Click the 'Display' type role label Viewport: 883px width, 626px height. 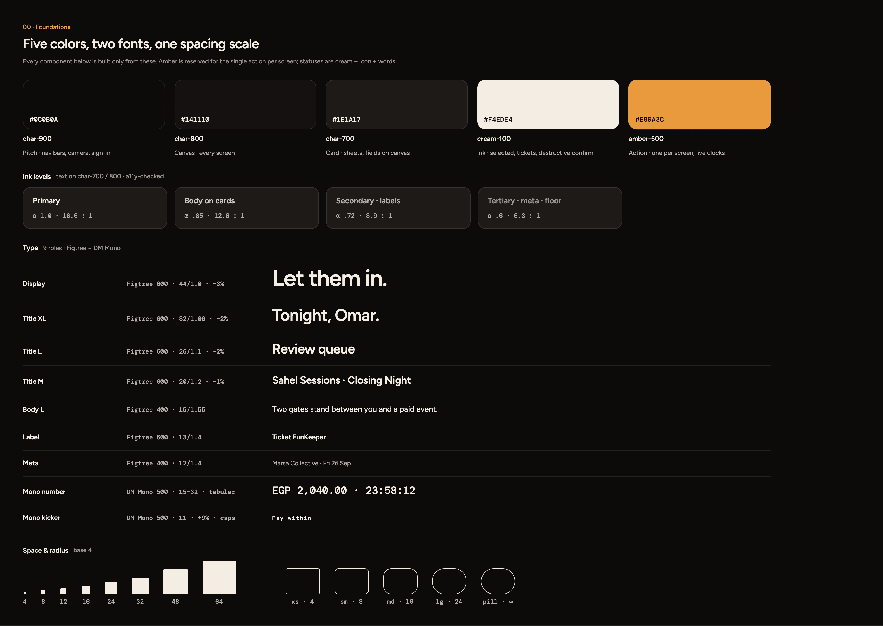[34, 284]
